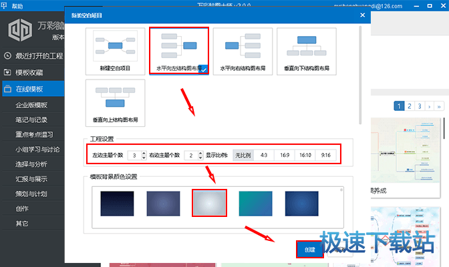Screen dimensions: 449x267
Task: Pick the slate blue radial background swatch
Action: [163, 204]
